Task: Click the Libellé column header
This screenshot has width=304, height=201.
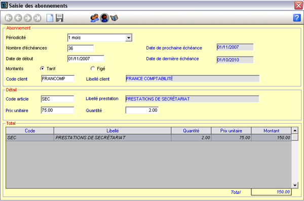Action: pos(112,131)
